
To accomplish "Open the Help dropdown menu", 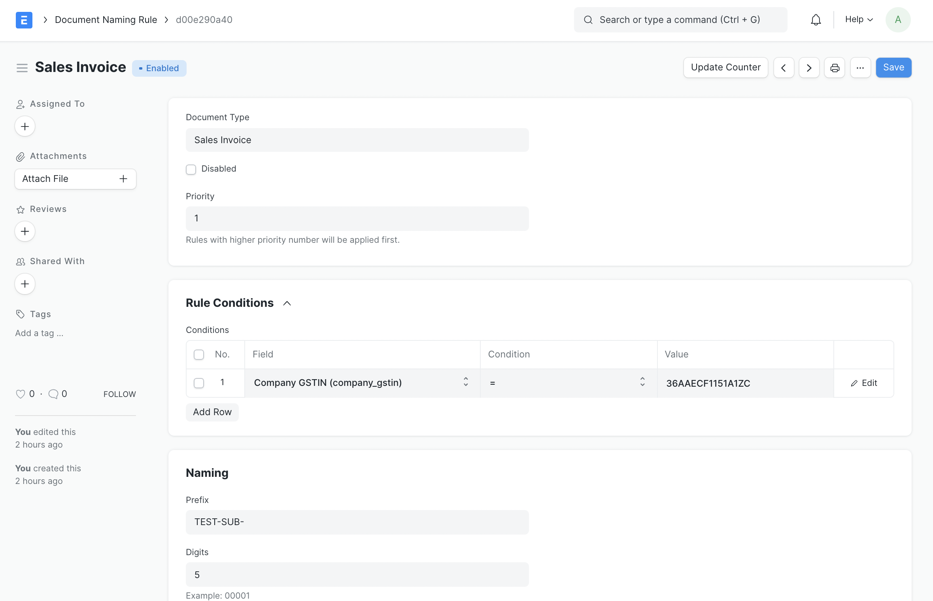I will (x=859, y=20).
